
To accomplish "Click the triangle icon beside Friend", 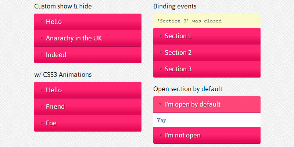I will (42, 106).
